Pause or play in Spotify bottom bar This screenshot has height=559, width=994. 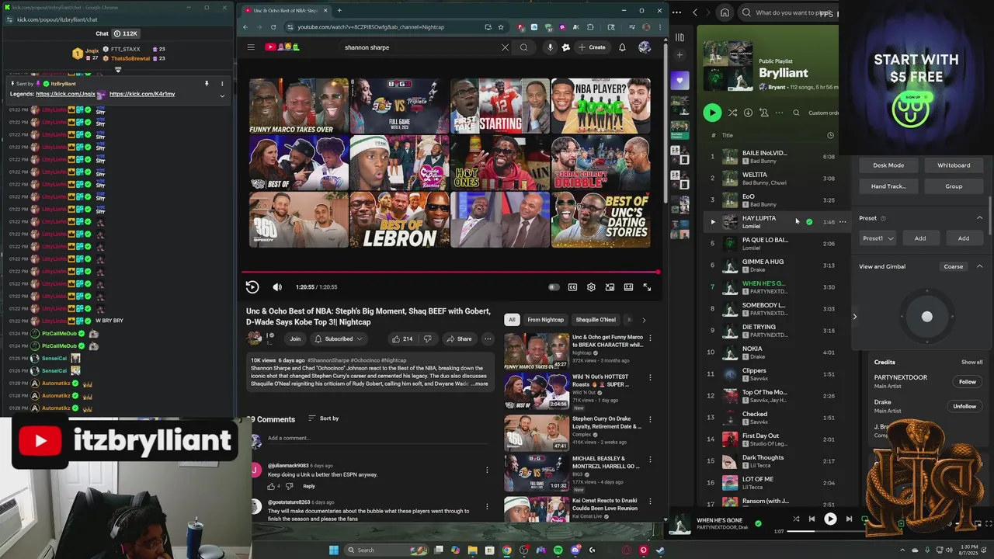830,519
